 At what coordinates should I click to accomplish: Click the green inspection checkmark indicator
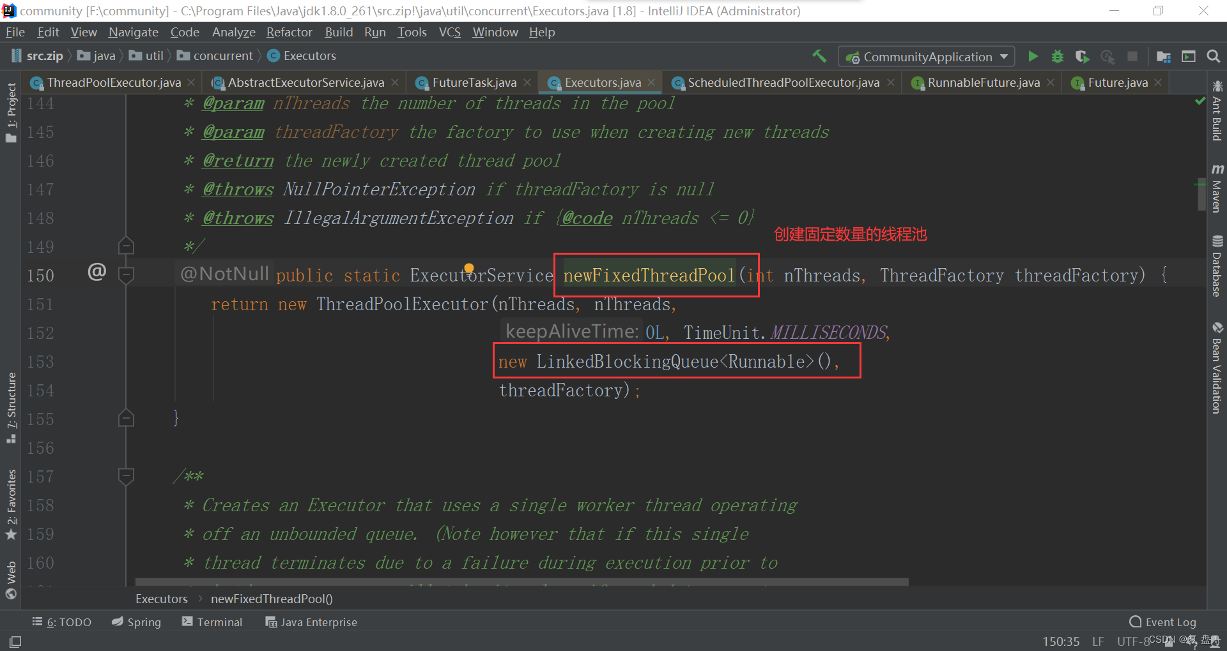pyautogui.click(x=1200, y=101)
